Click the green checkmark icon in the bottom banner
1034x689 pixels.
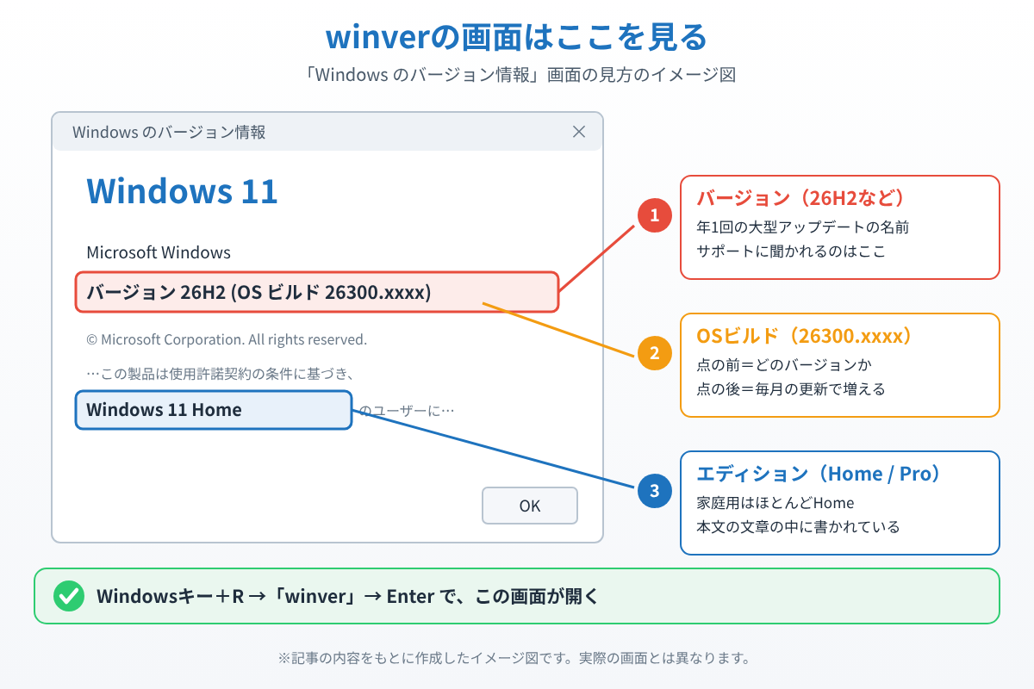[69, 596]
